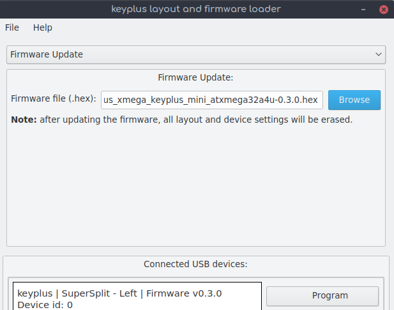Click the "Device id: 0" line
This screenshot has height=310, width=394.
click(45, 305)
